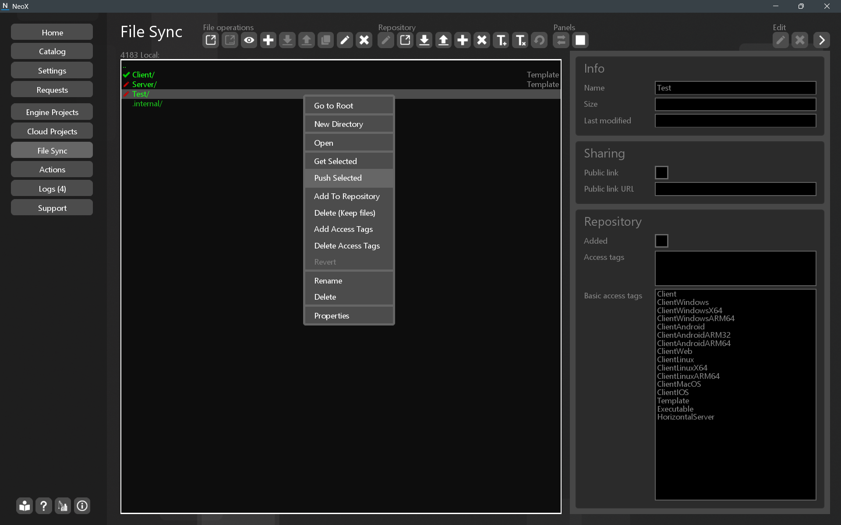Image resolution: width=841 pixels, height=525 pixels.
Task: Click the download arrow icon in Repository toolbar
Action: (424, 40)
